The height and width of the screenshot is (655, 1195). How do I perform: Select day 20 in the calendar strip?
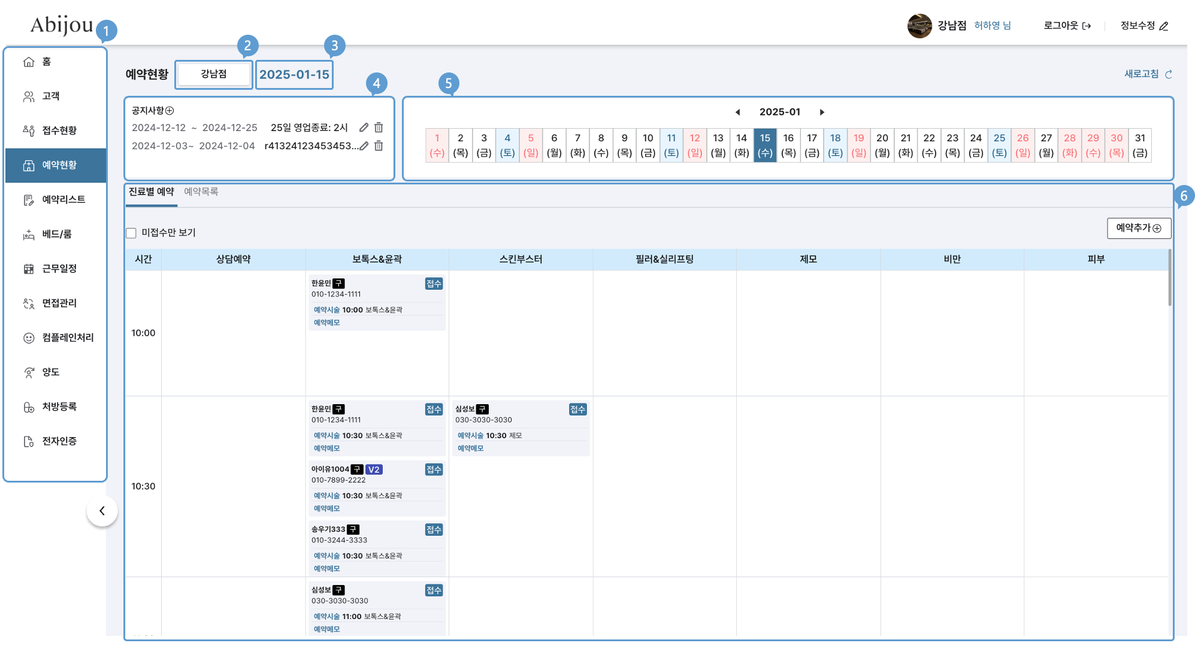point(882,145)
